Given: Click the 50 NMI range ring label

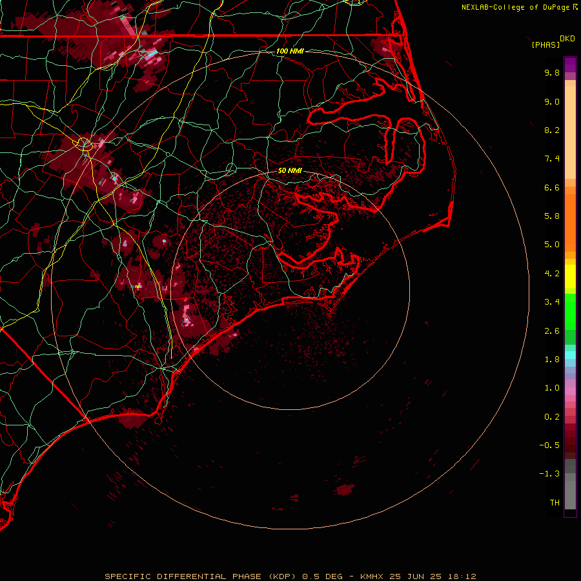Looking at the screenshot, I should (290, 170).
